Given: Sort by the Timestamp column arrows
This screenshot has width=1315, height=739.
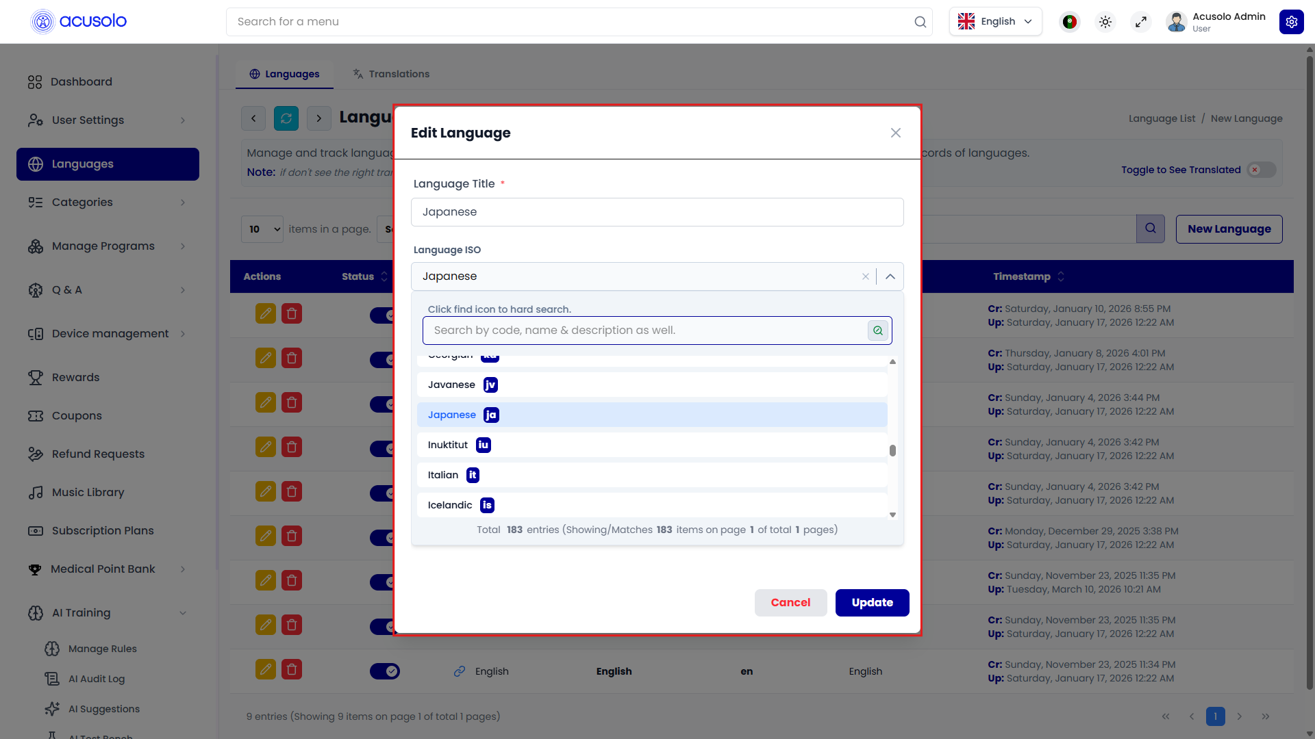Looking at the screenshot, I should (1061, 276).
